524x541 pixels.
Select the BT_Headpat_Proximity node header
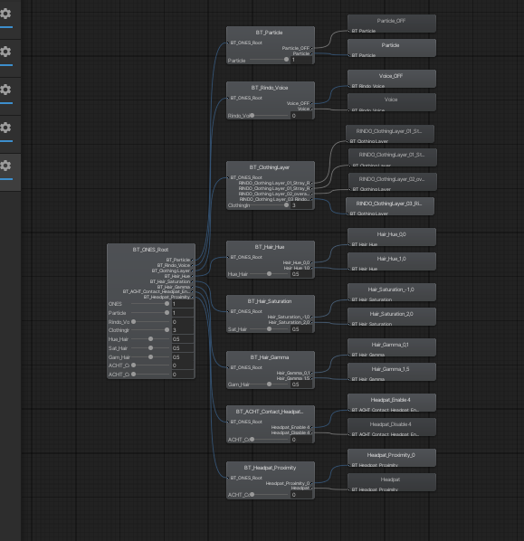[x=271, y=468]
